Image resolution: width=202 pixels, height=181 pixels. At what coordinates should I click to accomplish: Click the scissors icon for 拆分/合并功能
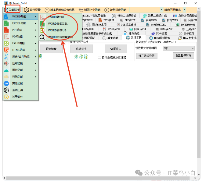coord(6,57)
